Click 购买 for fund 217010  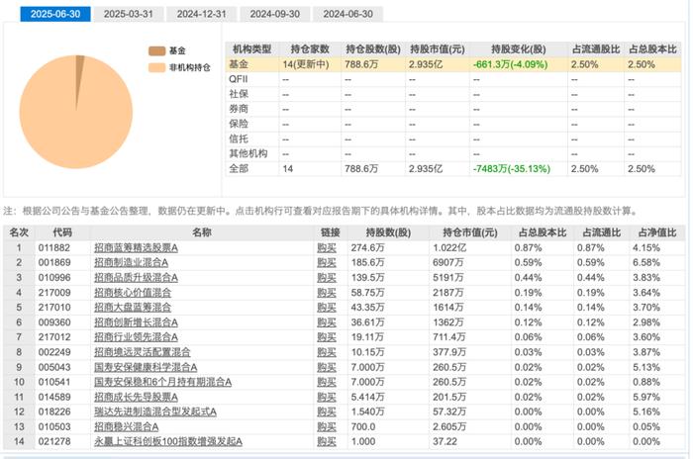(327, 308)
